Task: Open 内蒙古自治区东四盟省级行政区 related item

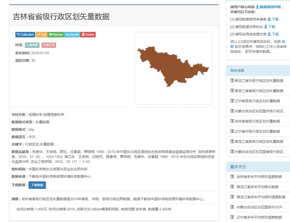Action: point(261,152)
